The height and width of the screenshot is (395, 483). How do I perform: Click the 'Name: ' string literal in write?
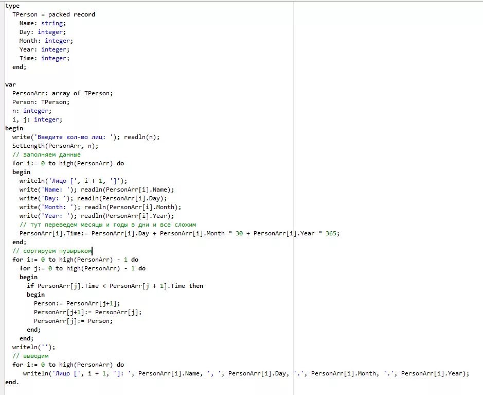coord(55,190)
